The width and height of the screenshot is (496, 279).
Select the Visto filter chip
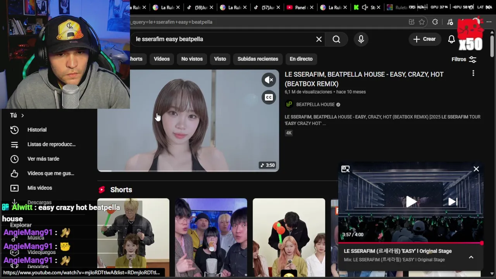pyautogui.click(x=220, y=59)
